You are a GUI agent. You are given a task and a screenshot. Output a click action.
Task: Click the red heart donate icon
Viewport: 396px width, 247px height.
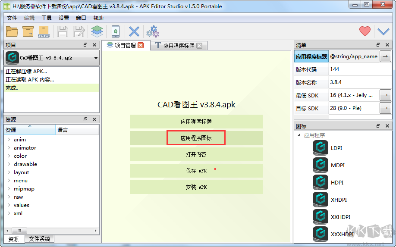tap(365, 31)
